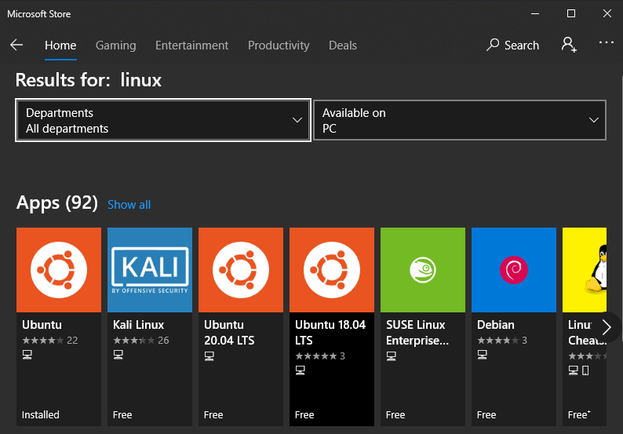Switch to the Gaming tab
The image size is (623, 434).
[x=115, y=46]
